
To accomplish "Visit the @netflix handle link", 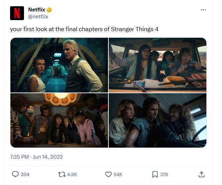I will tap(38, 16).
